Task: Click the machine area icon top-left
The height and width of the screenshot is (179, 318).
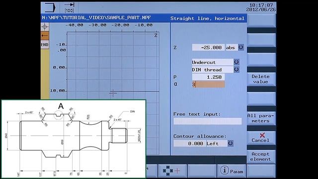Action: [50, 7]
